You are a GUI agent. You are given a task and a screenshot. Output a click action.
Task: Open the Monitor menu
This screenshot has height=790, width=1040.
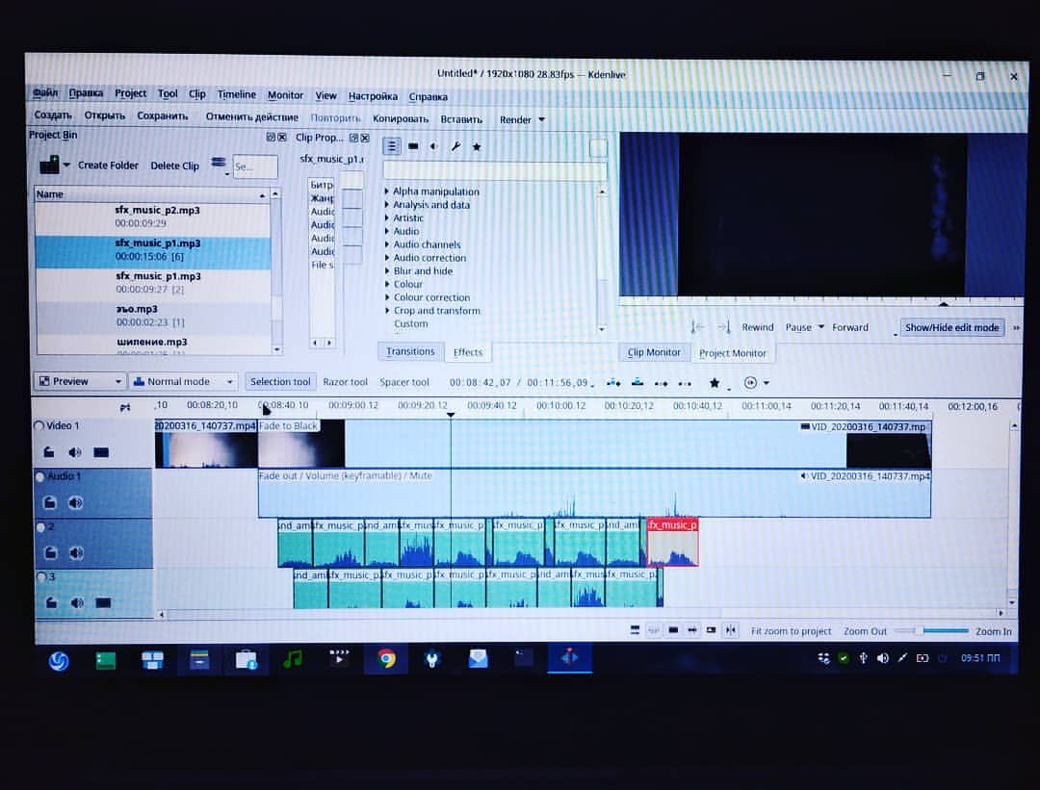(285, 94)
